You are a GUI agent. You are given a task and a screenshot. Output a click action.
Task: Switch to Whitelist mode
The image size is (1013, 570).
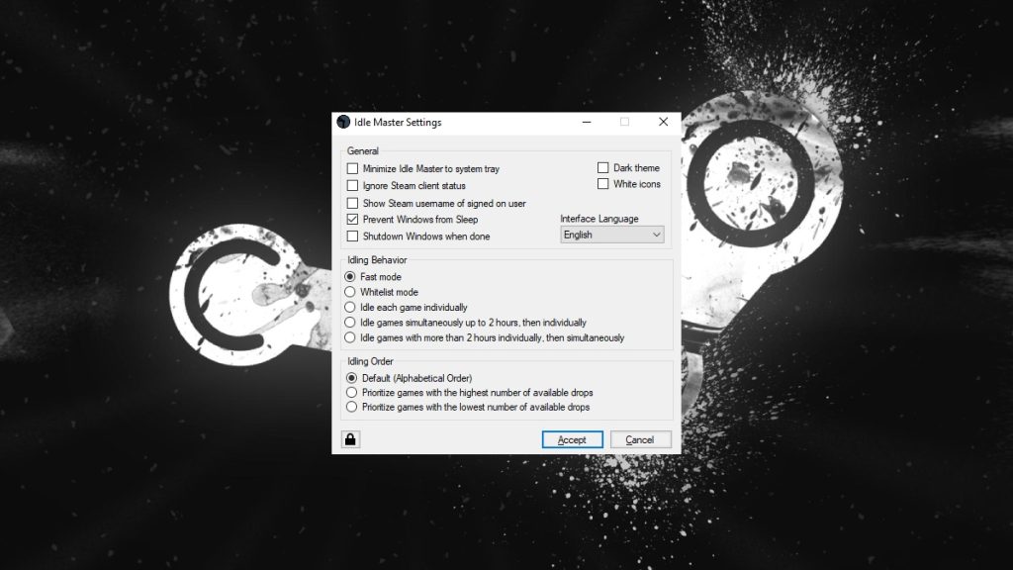(x=352, y=292)
